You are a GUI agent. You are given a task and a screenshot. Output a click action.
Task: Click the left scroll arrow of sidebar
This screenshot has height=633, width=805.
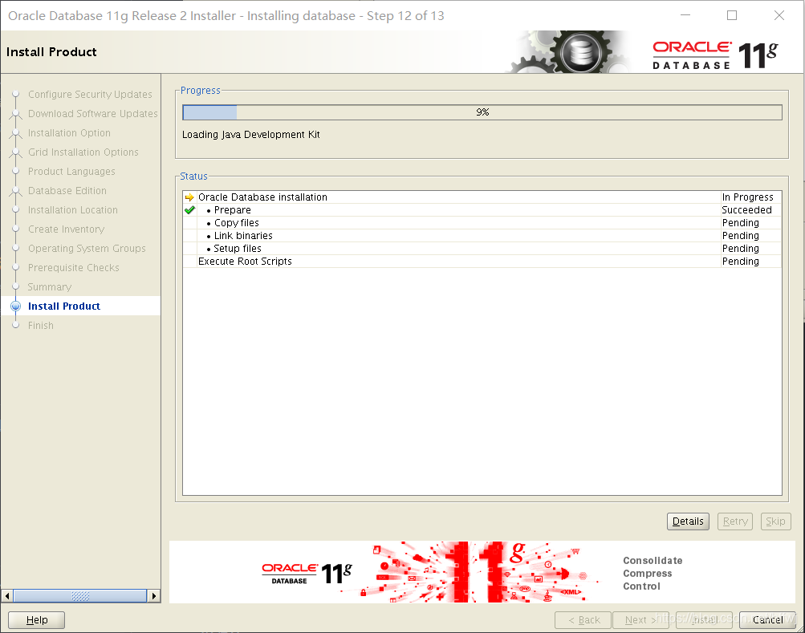7,596
